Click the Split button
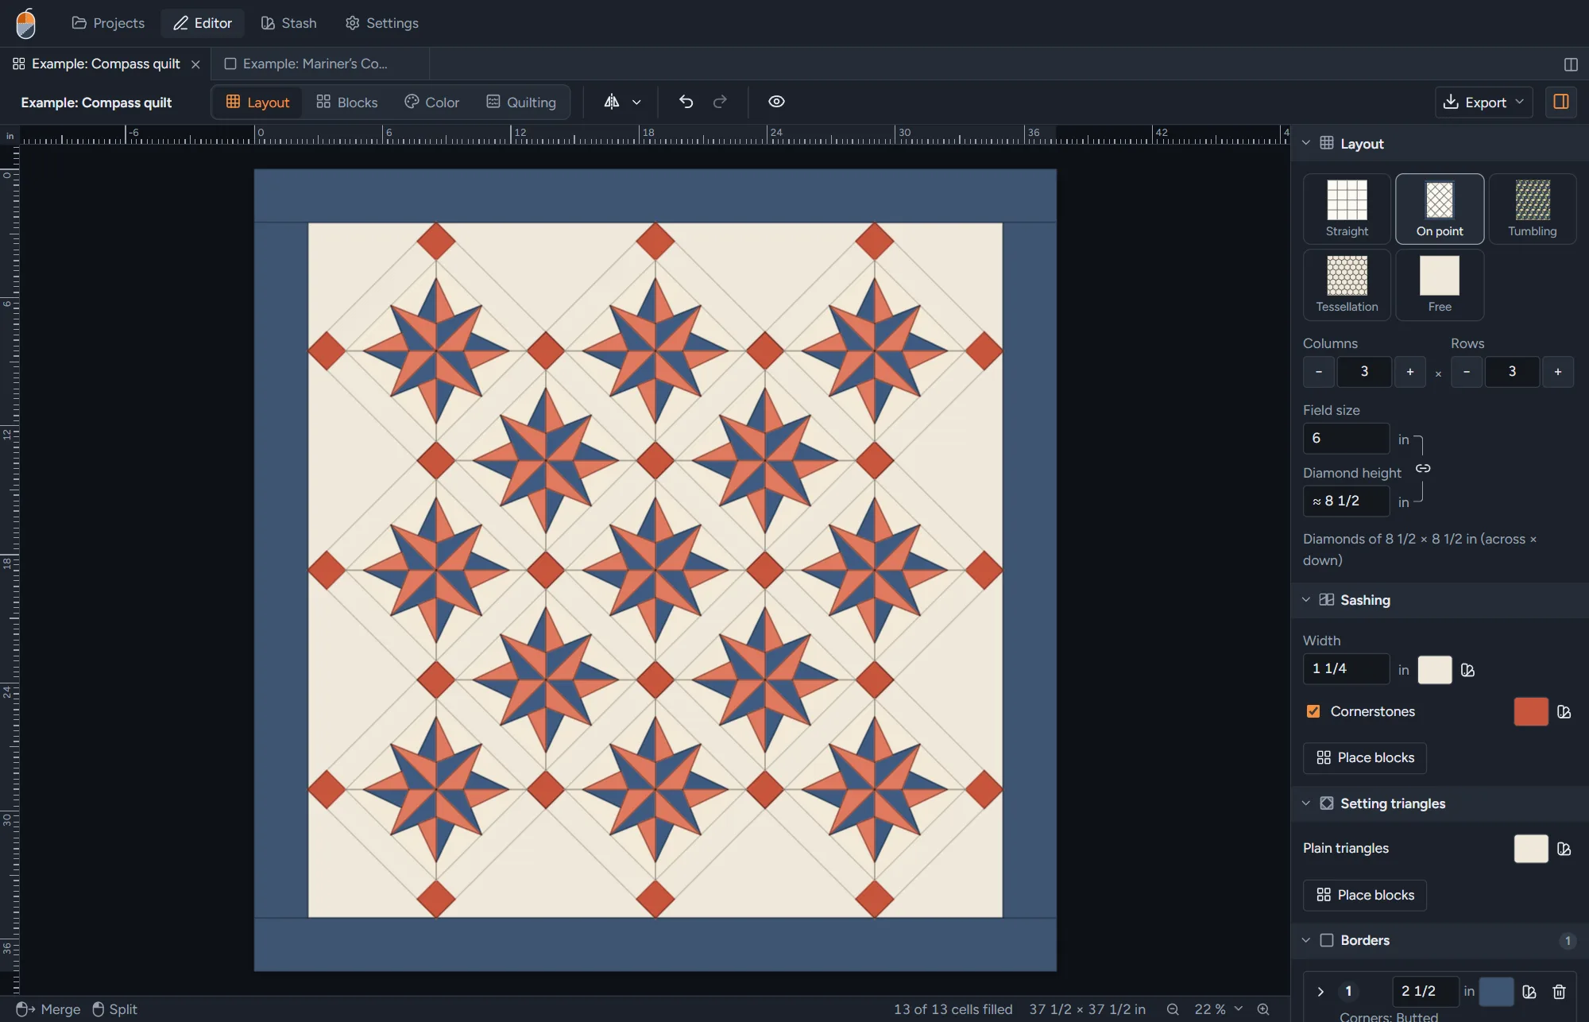 point(115,1009)
